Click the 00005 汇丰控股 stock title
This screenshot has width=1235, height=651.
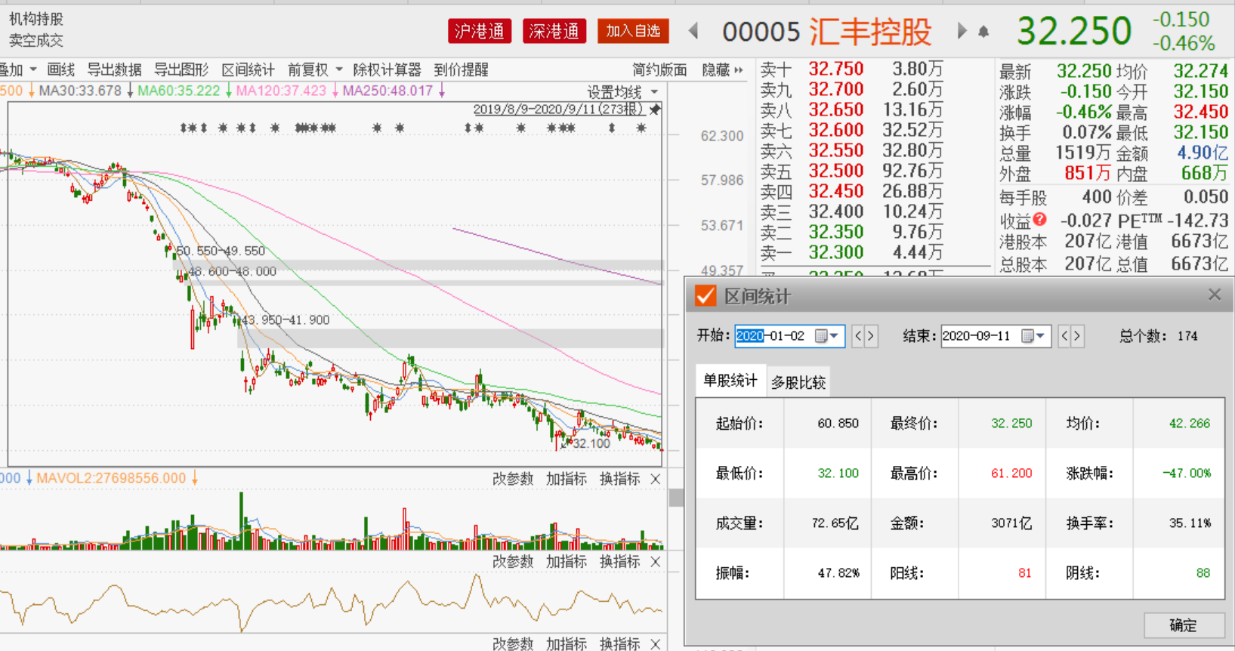click(x=827, y=32)
